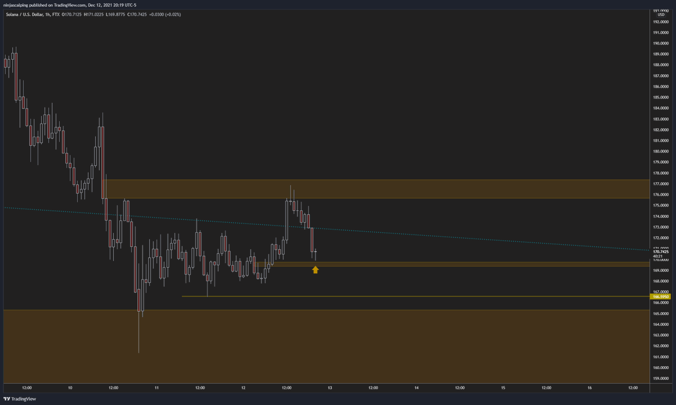Viewport: 676px width, 405px height.
Task: Click the 169.0000 price axis label
Action: tap(660, 271)
